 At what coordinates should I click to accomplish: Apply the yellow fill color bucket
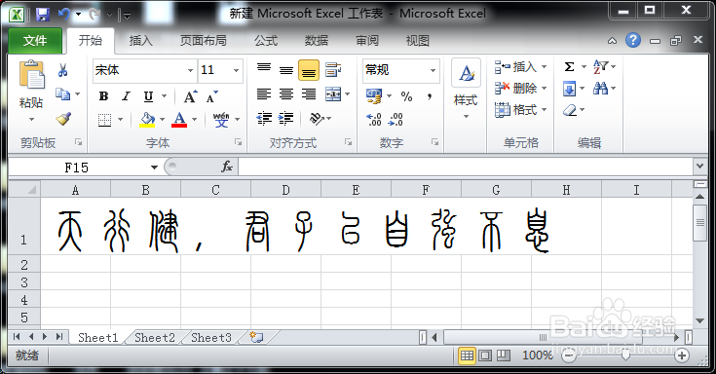[147, 120]
